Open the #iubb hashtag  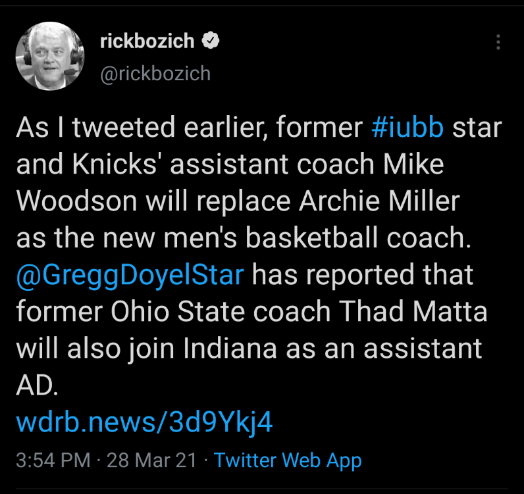(x=407, y=128)
